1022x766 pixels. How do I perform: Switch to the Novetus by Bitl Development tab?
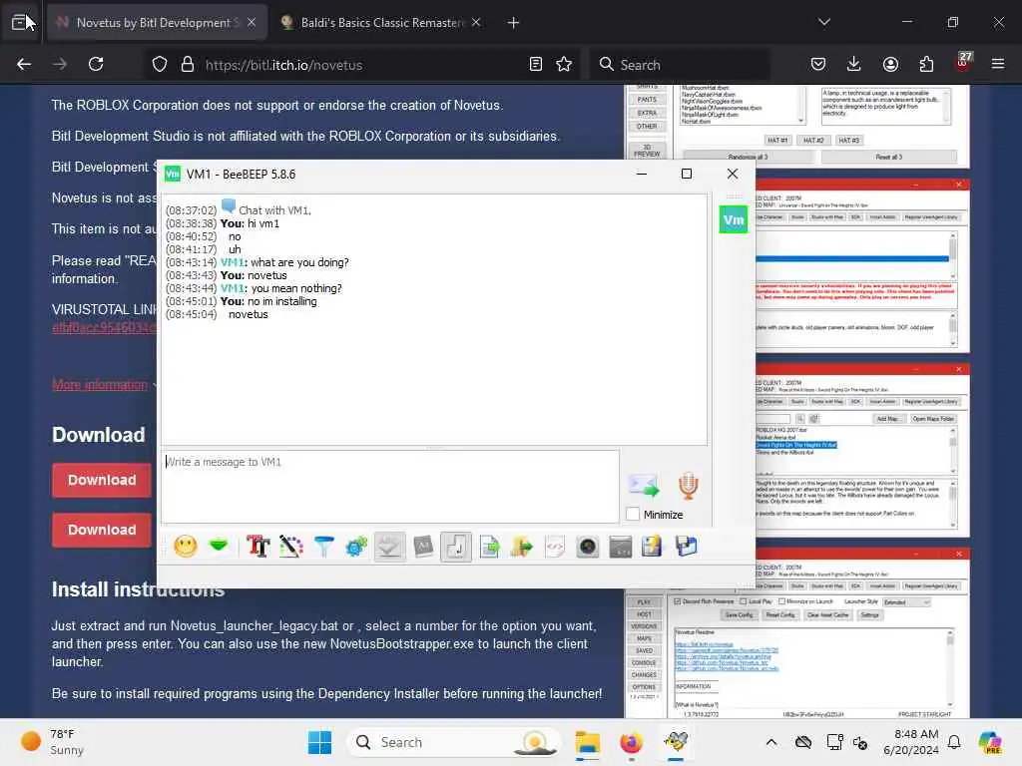tap(157, 23)
